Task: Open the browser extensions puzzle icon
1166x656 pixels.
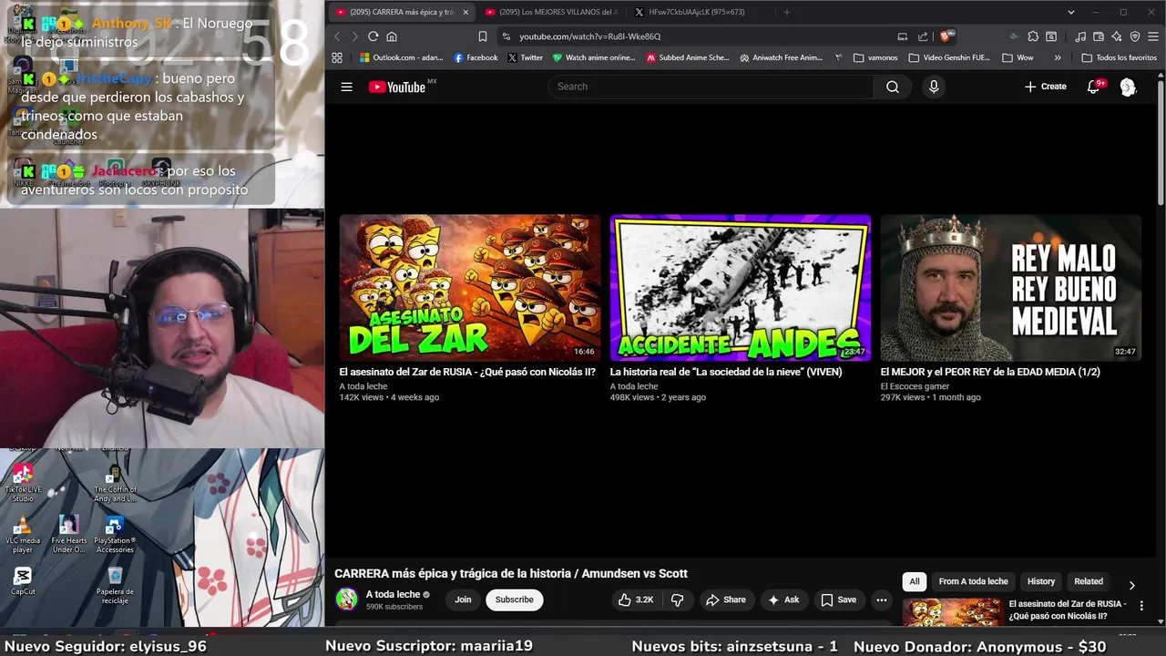Action: point(1032,36)
